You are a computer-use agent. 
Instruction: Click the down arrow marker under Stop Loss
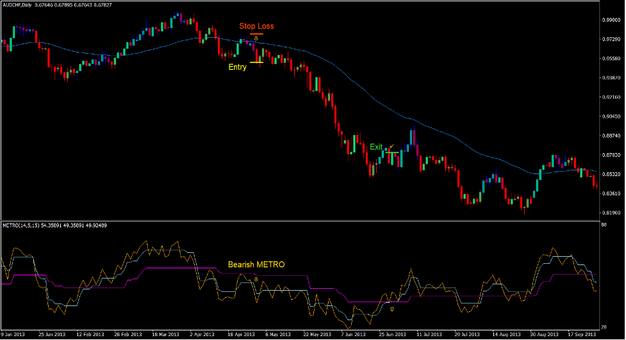(x=256, y=38)
